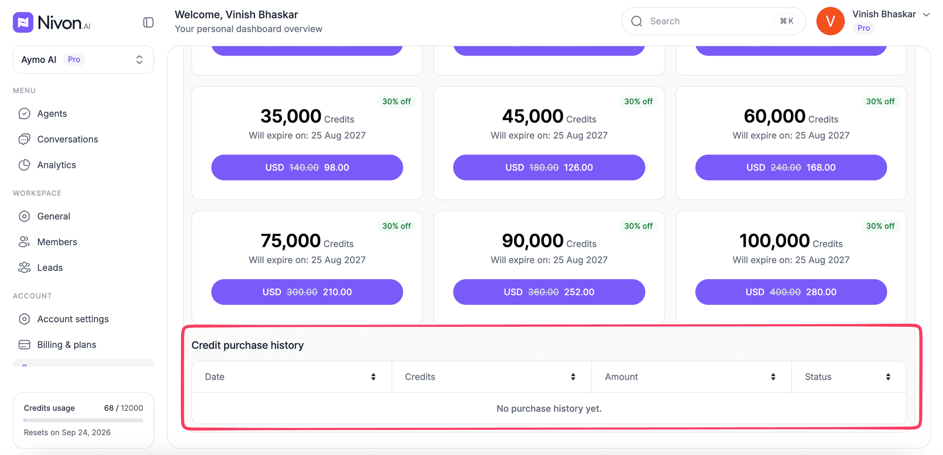Open the Conversations chat icon

point(24,139)
